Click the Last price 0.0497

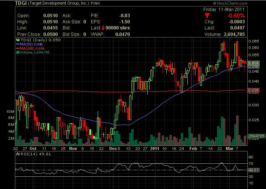[237, 28]
